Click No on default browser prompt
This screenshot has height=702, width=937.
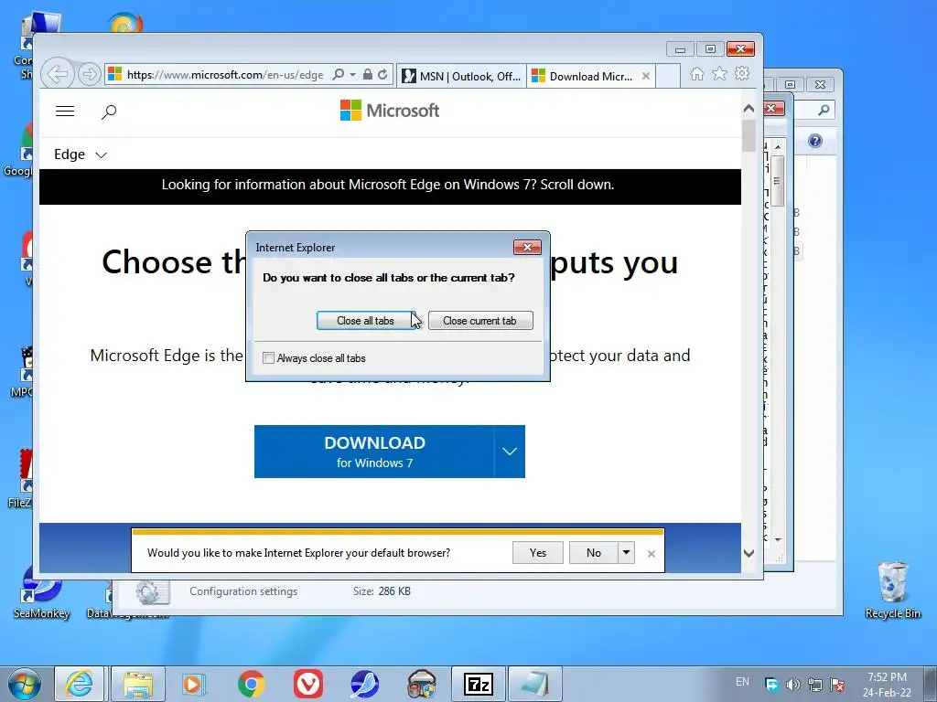pyautogui.click(x=593, y=553)
